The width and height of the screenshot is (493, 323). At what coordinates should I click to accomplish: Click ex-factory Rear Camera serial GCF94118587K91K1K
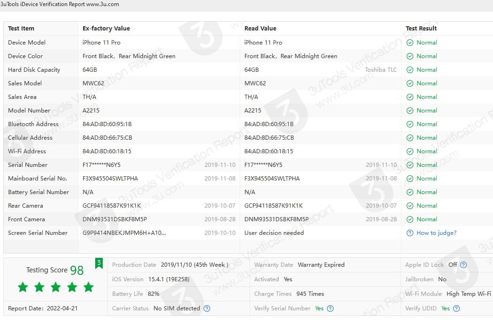pyautogui.click(x=112, y=206)
